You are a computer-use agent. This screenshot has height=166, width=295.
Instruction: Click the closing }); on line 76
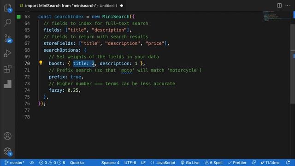point(42,103)
